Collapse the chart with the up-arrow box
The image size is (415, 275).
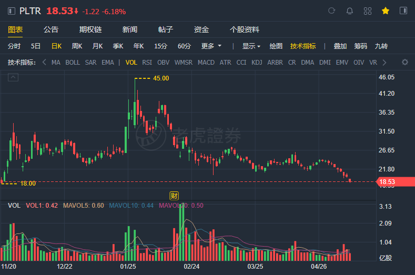(13, 77)
